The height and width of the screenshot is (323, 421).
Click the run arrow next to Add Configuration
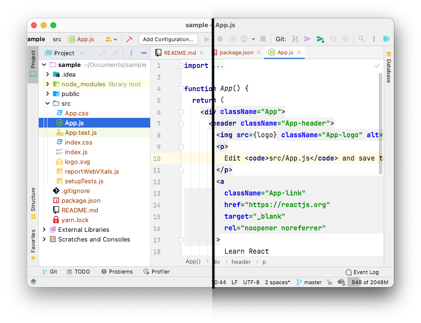(206, 39)
